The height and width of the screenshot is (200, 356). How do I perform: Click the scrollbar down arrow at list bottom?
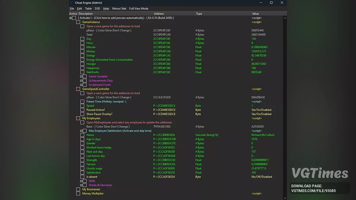point(285,198)
